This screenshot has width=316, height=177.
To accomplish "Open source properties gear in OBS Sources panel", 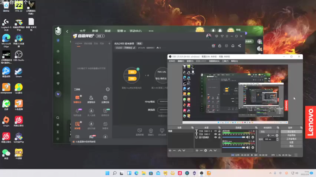I will [205, 151].
